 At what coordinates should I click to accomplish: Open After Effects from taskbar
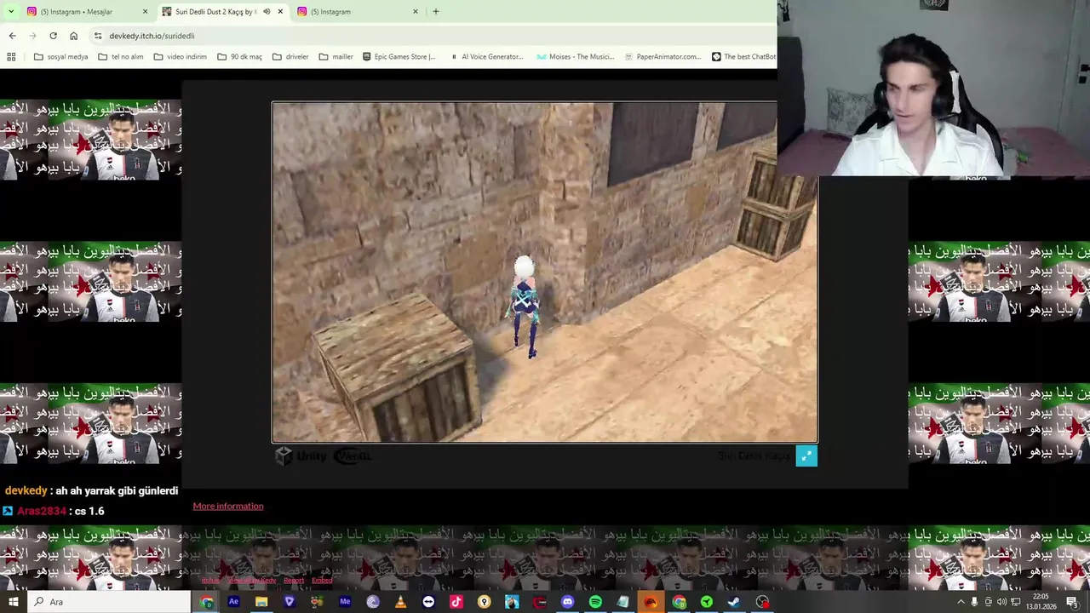(233, 602)
